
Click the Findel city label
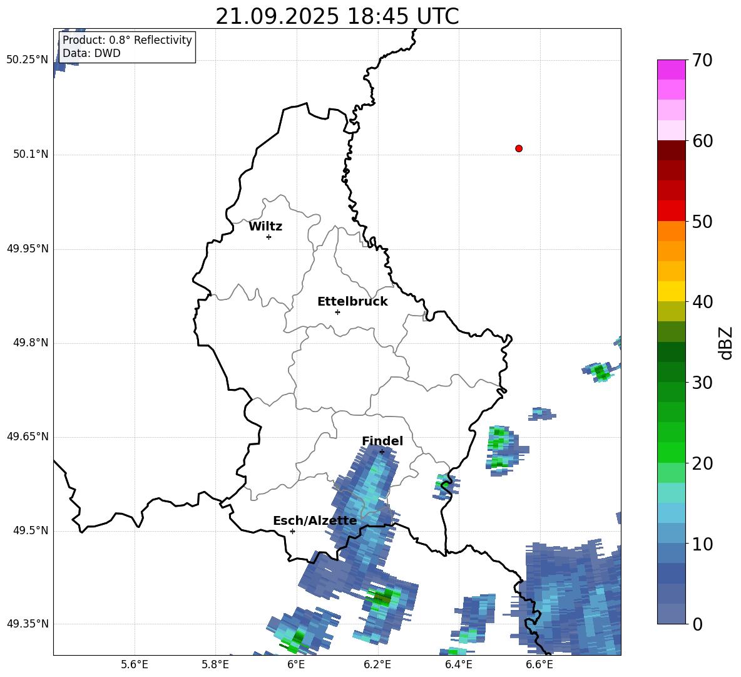point(382,441)
